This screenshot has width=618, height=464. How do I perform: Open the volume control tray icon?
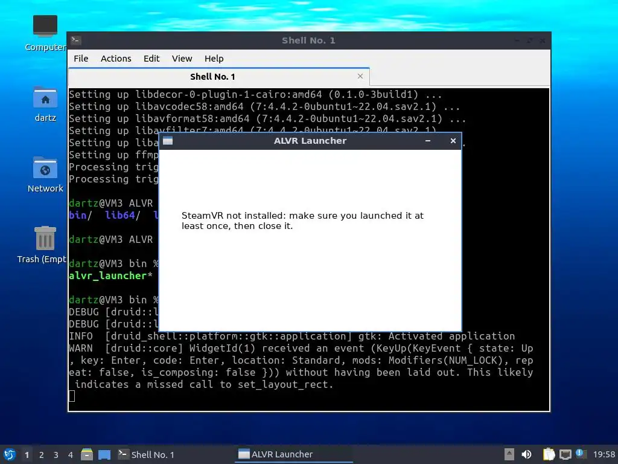coord(526,454)
